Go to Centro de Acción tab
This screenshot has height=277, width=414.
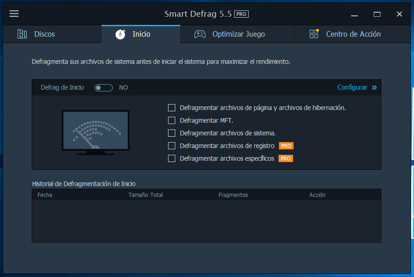click(352, 34)
